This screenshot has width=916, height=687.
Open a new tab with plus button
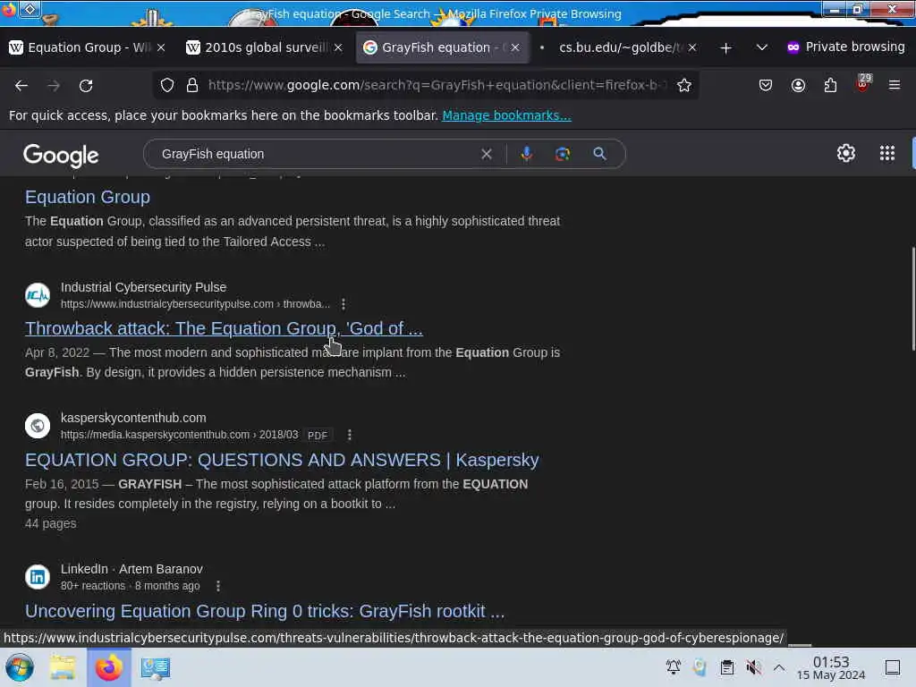[x=725, y=48]
